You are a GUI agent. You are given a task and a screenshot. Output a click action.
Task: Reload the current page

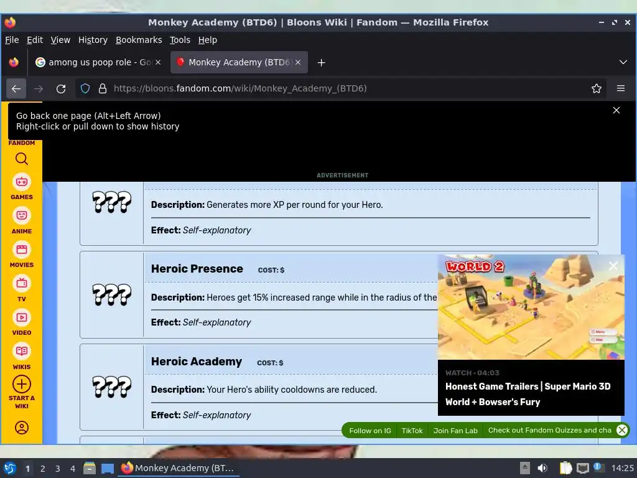61,88
